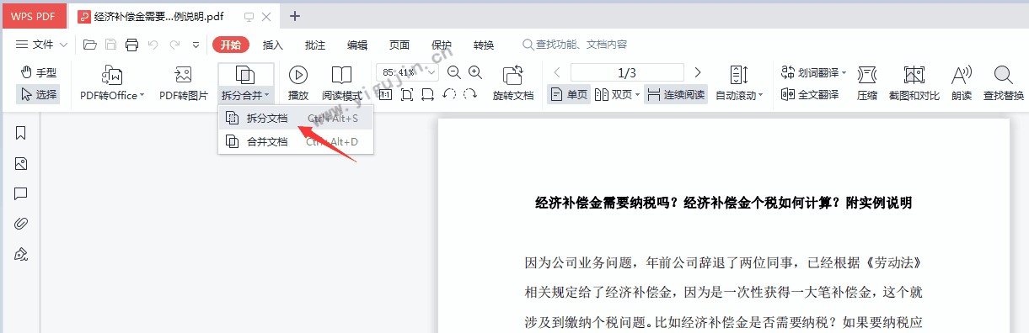The width and height of the screenshot is (1029, 333).
Task: Start 播放 slideshow mode
Action: 297,83
